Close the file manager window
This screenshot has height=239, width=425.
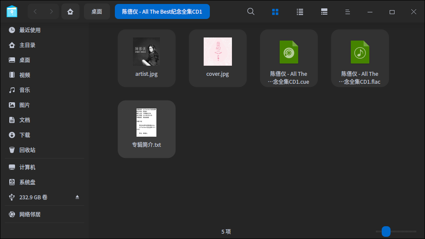[414, 12]
